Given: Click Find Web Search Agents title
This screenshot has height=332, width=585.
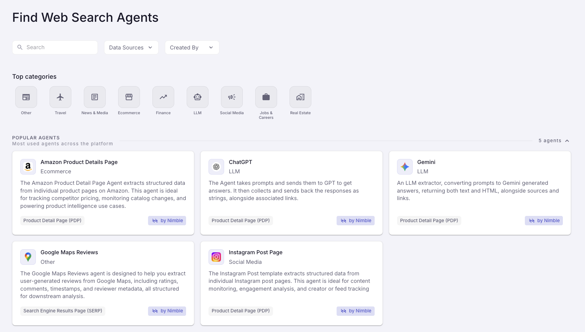Looking at the screenshot, I should [x=85, y=17].
